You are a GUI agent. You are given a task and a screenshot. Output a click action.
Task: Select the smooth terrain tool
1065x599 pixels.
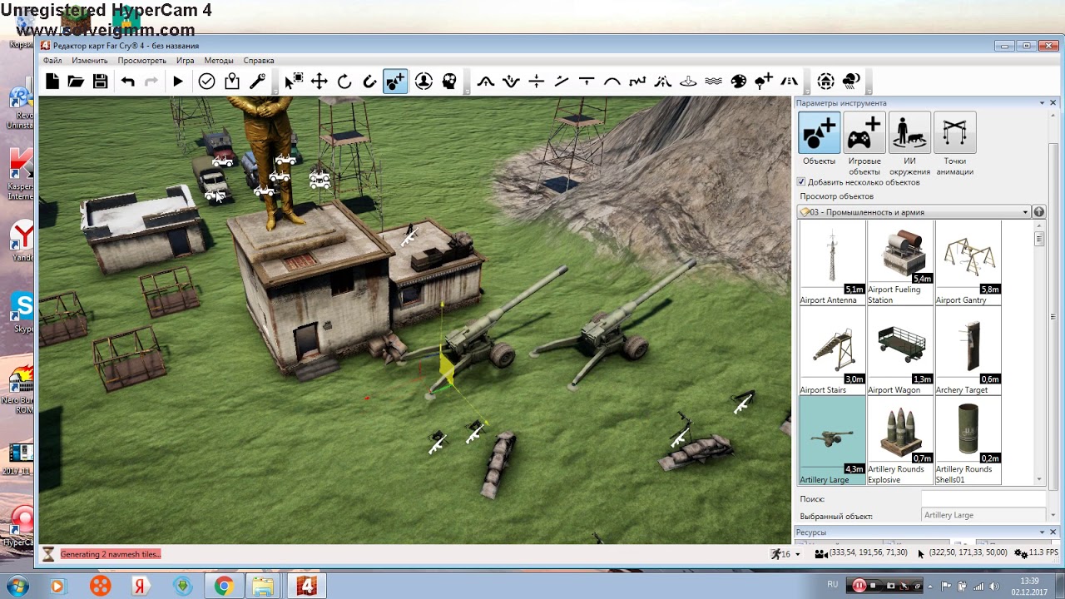pos(612,81)
